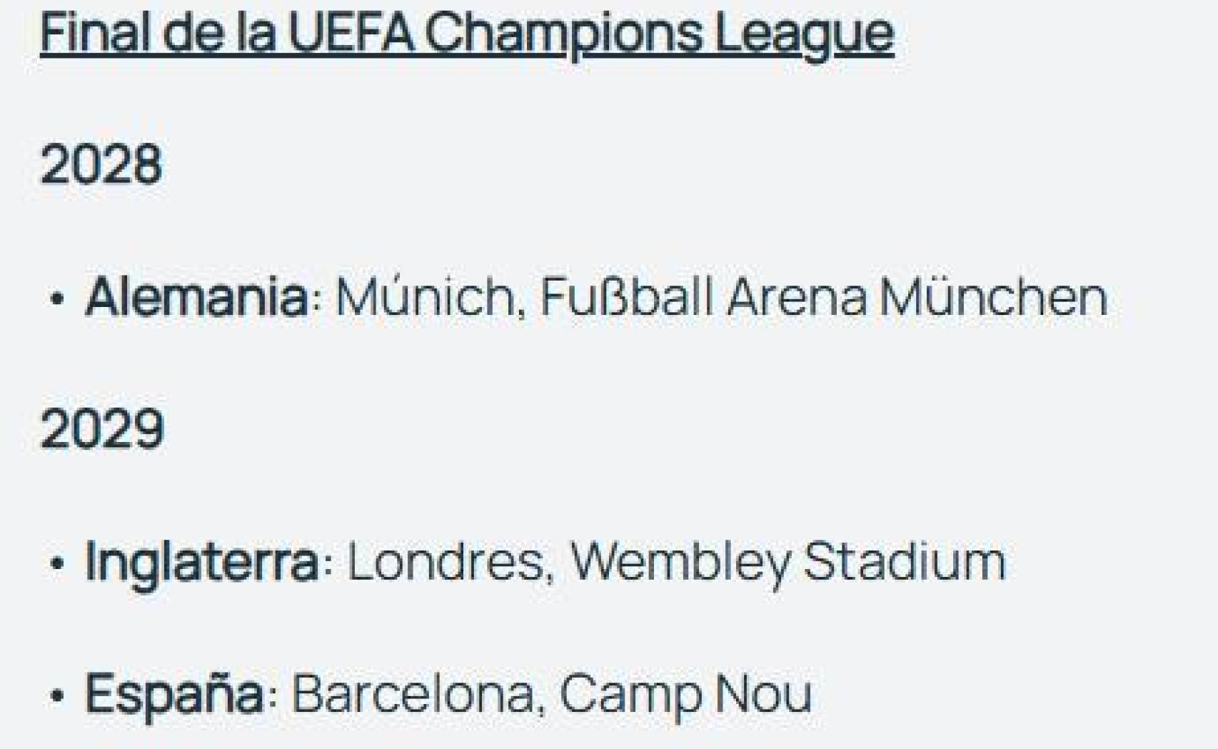Viewport: 1218px width, 749px height.
Task: Click the Camp Nou venue text
Action: pyautogui.click(x=685, y=693)
